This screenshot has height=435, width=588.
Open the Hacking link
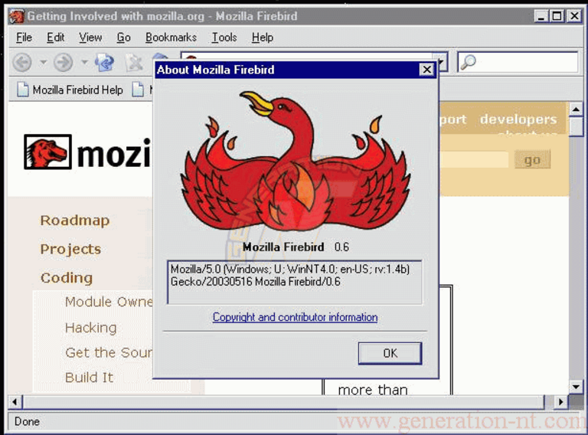coord(91,328)
